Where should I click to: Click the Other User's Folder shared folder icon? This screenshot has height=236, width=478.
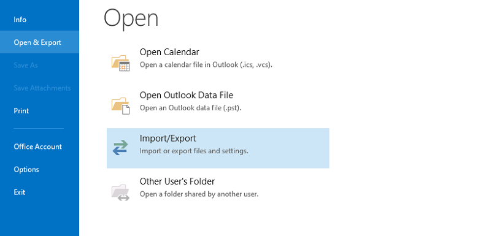(x=120, y=192)
